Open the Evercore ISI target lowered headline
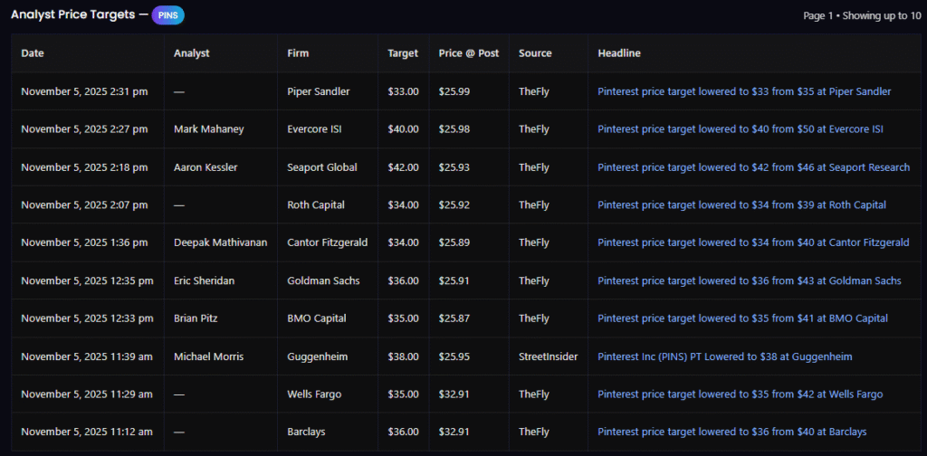Screen dimensions: 927x456 [x=741, y=129]
